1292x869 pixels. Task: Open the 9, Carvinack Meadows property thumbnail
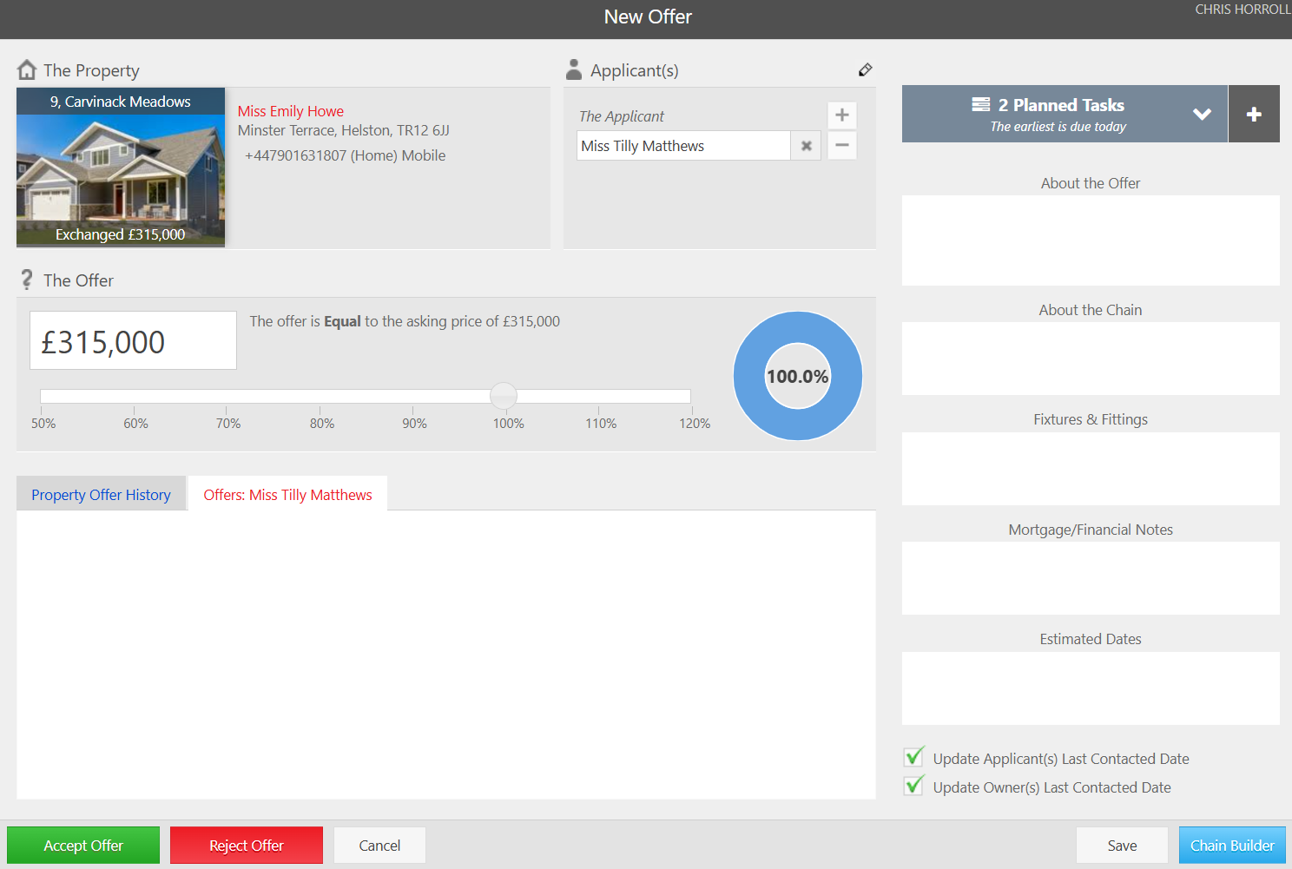(121, 168)
